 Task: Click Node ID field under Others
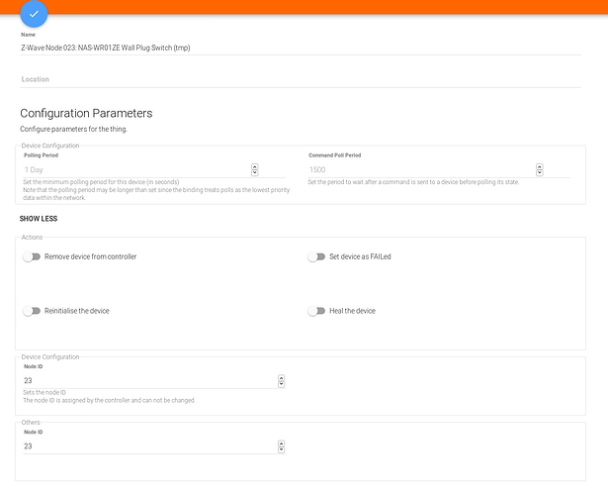(x=148, y=446)
